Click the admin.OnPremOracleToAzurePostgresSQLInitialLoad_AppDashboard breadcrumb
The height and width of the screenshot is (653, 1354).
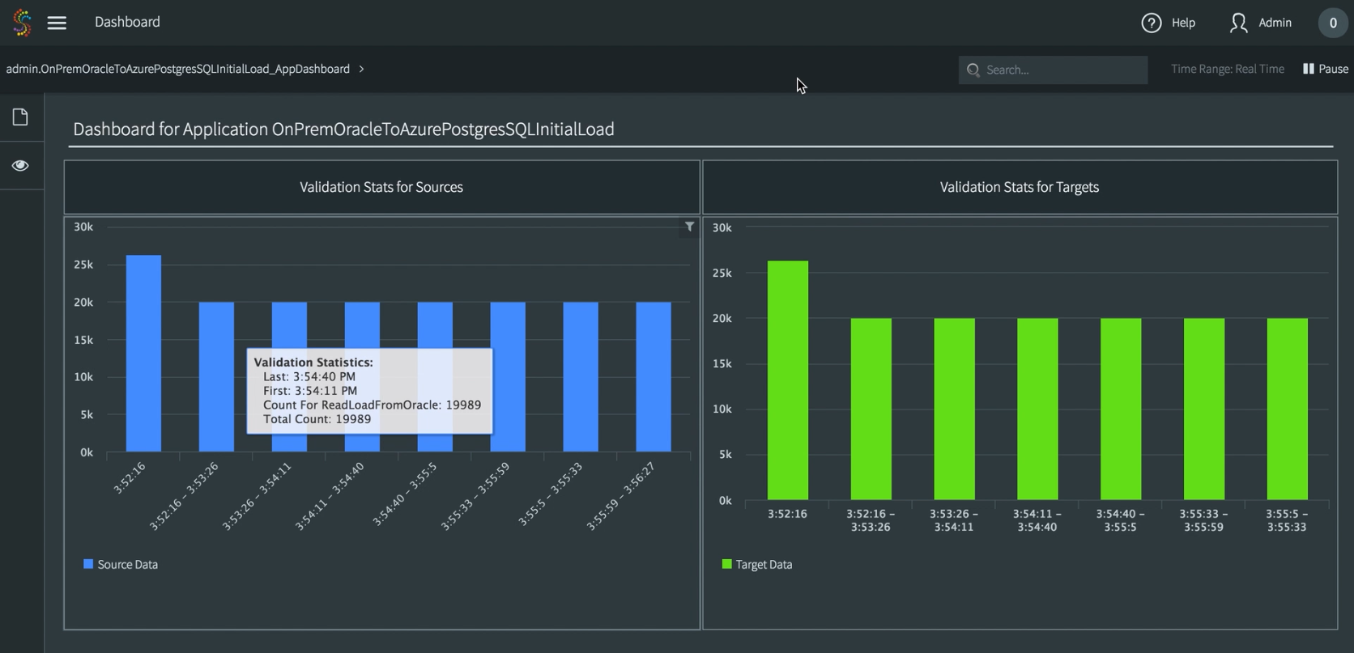tap(178, 69)
